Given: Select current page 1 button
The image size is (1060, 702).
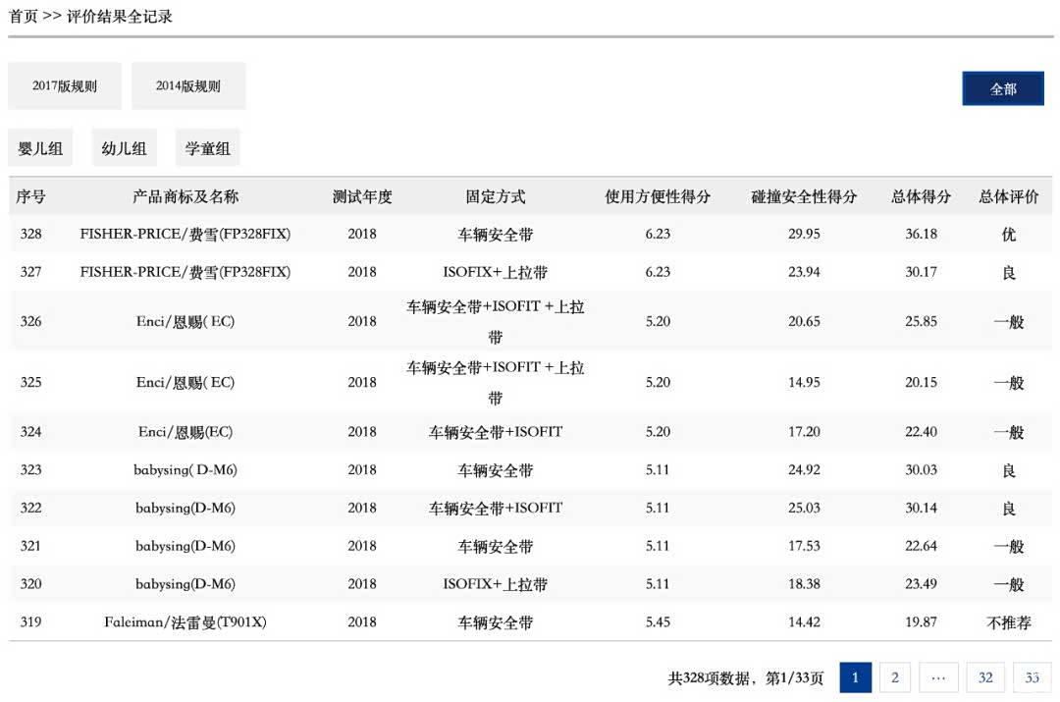Looking at the screenshot, I should pyautogui.click(x=855, y=677).
